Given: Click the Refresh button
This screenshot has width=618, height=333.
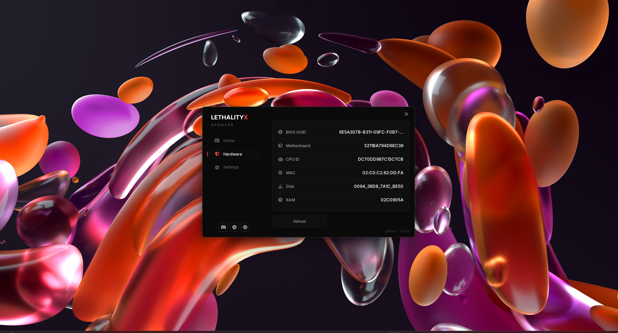Looking at the screenshot, I should coord(299,221).
